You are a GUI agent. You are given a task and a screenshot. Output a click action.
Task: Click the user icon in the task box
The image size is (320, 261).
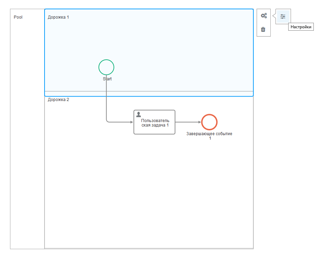click(x=138, y=114)
